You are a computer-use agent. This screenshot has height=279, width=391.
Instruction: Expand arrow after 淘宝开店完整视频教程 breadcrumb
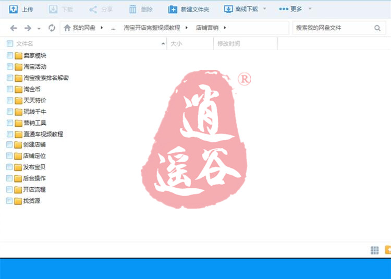pyautogui.click(x=187, y=28)
